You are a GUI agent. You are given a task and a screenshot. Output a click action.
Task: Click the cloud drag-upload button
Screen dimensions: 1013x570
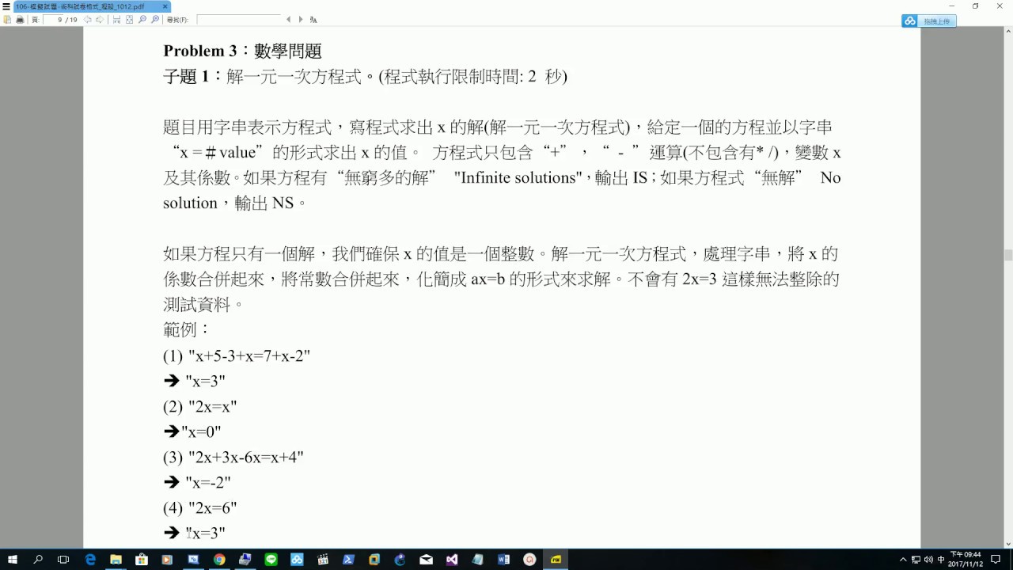pos(929,21)
